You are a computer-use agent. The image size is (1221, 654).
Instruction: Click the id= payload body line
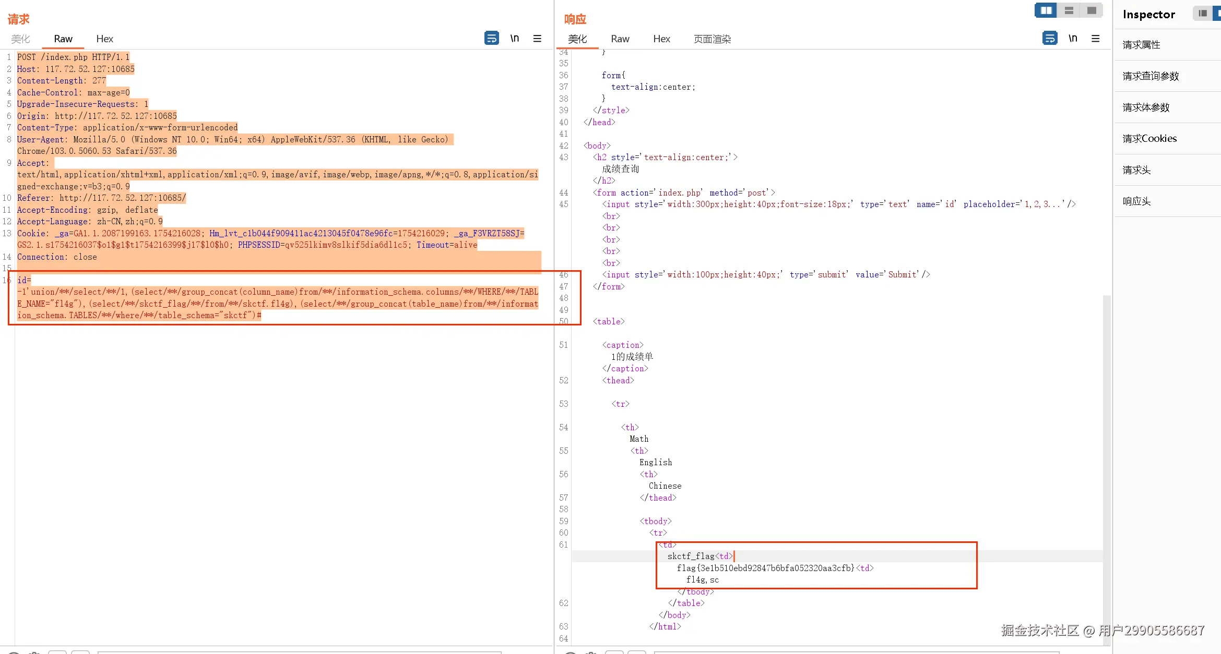coord(25,280)
